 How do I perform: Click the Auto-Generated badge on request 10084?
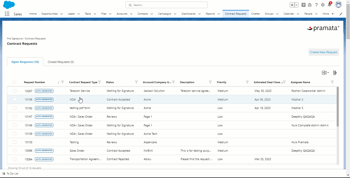[44, 159]
